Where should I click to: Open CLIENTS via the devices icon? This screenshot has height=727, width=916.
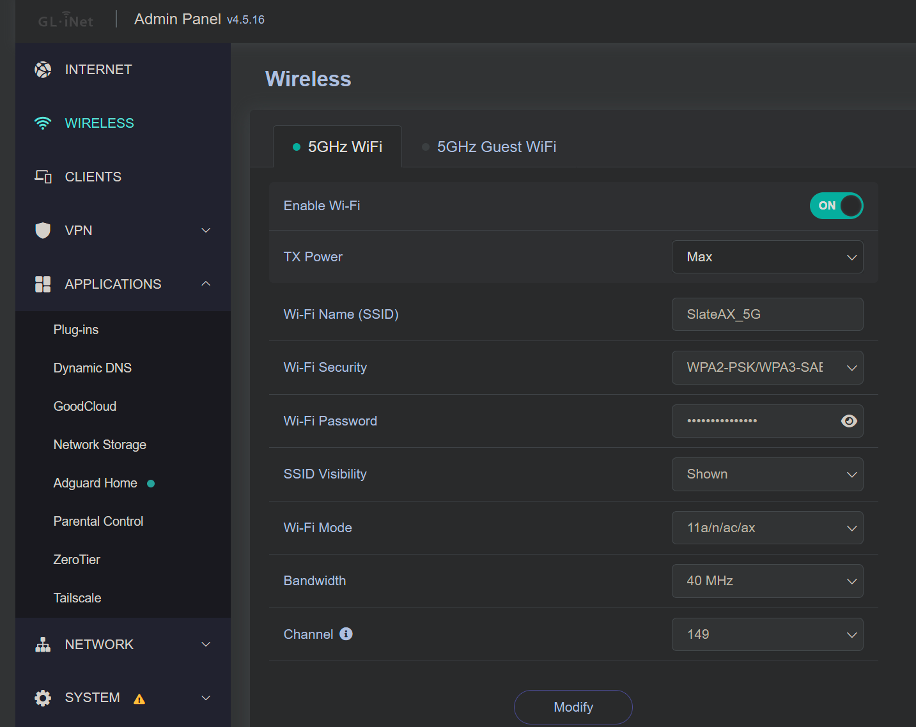coord(43,176)
